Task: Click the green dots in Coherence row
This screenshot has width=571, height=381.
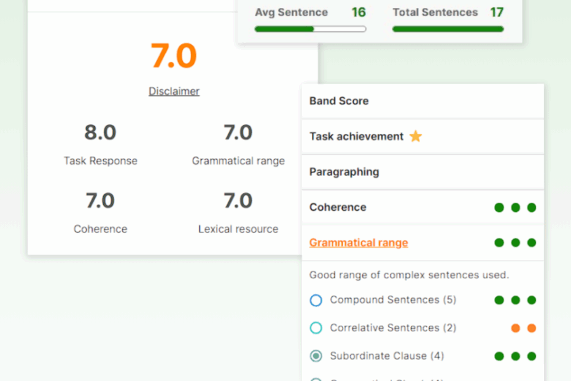Action: click(515, 208)
